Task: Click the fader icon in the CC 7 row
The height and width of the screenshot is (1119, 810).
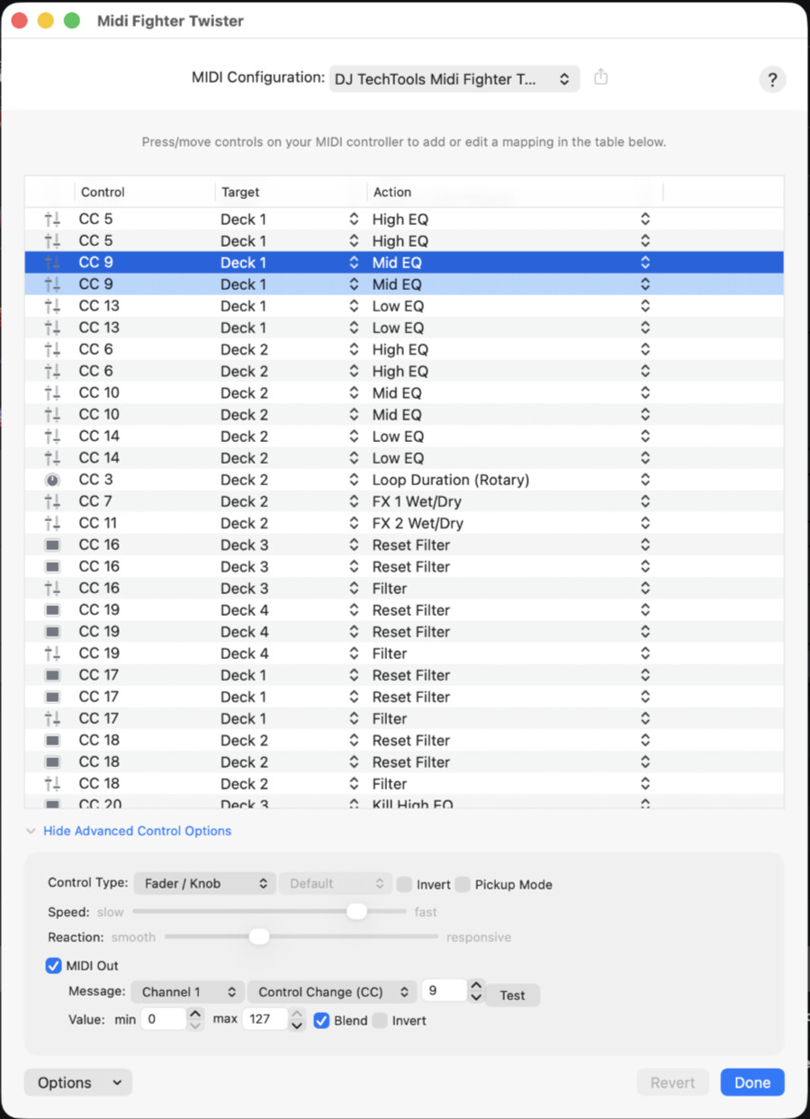Action: coord(52,501)
